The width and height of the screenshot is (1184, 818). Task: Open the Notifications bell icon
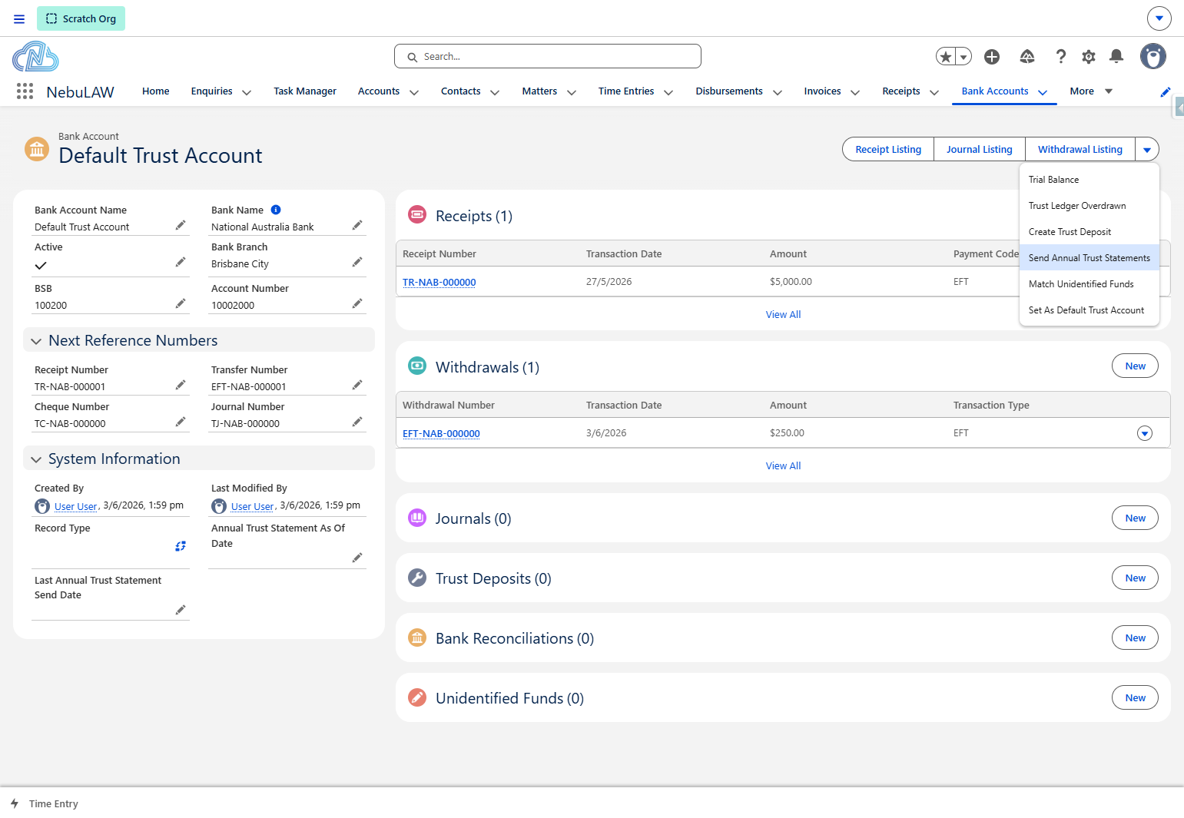tap(1116, 56)
